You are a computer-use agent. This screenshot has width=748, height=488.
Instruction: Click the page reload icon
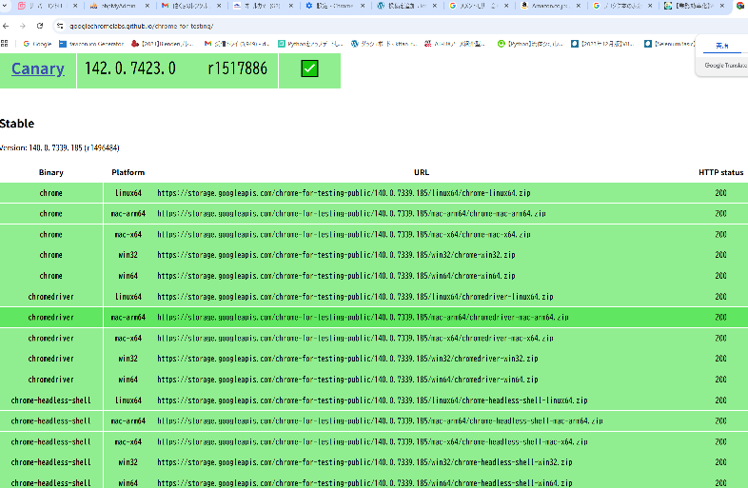39,26
